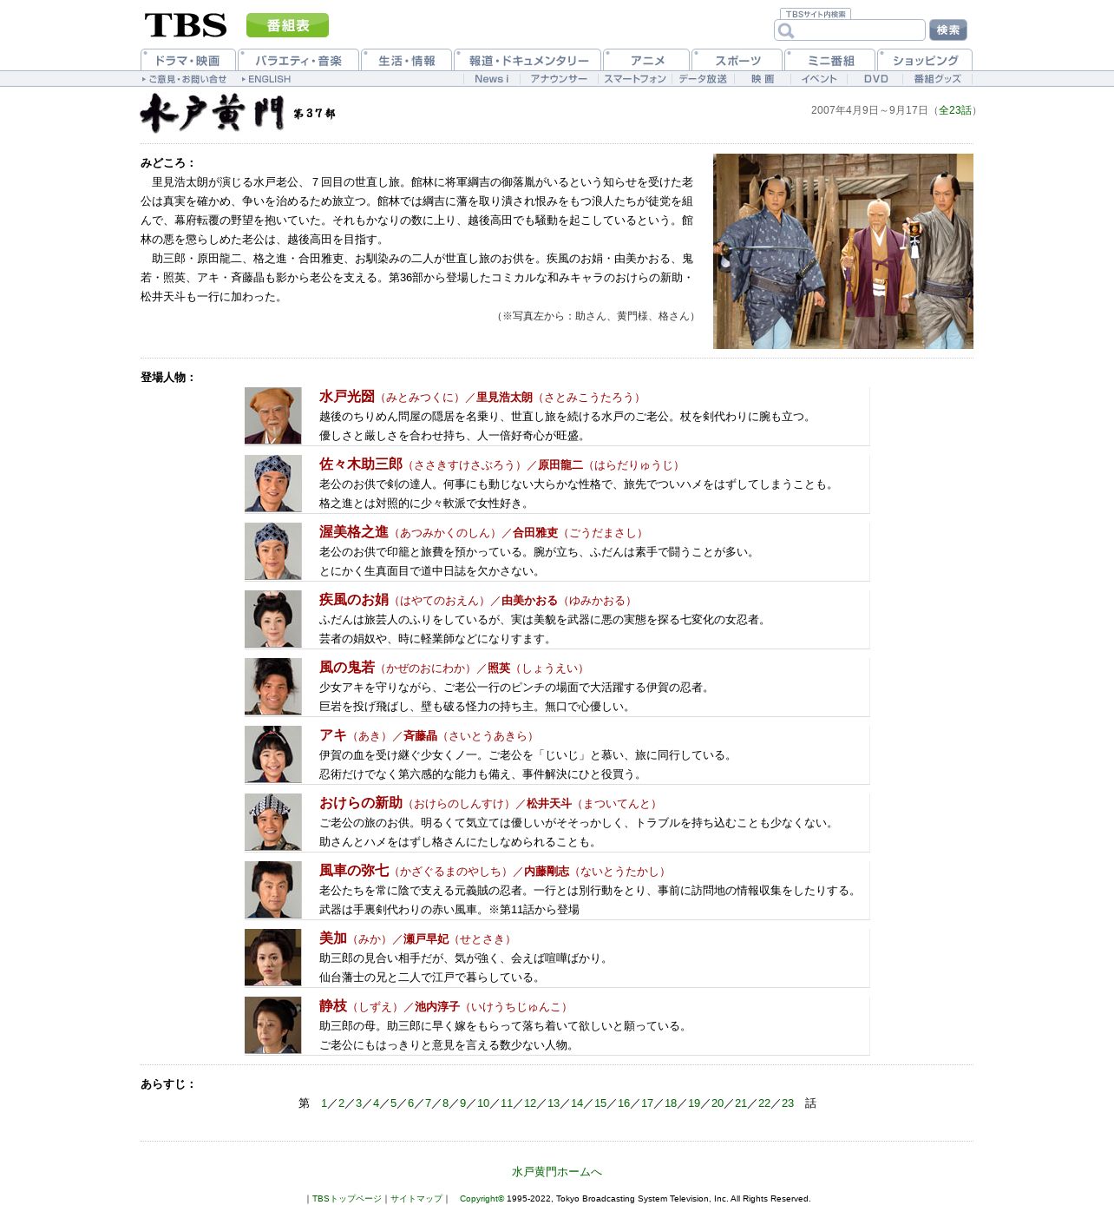
Task: Click the 全23話 link
Action: pyautogui.click(x=954, y=110)
